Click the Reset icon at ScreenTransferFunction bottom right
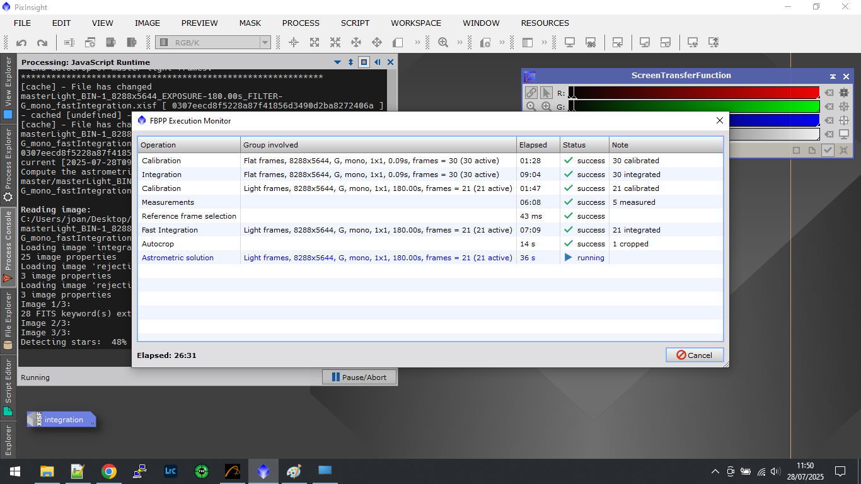 click(x=843, y=150)
